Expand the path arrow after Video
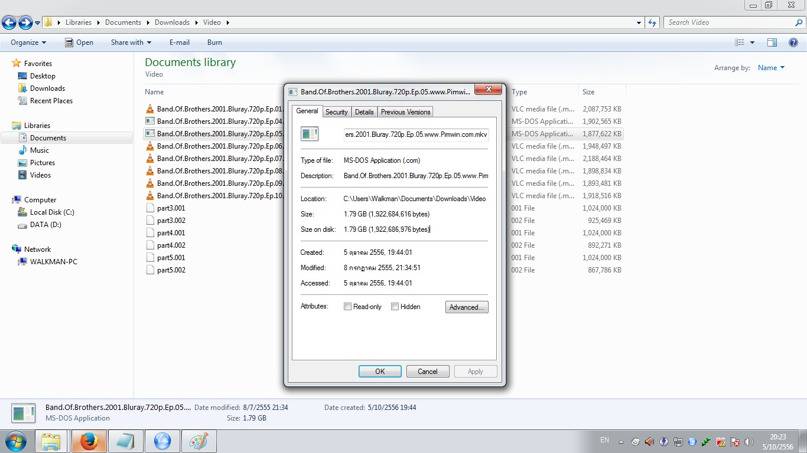Viewport: 807px width, 453px height. point(227,22)
